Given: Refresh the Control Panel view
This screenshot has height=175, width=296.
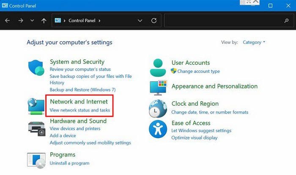Looking at the screenshot, I should pos(154,20).
